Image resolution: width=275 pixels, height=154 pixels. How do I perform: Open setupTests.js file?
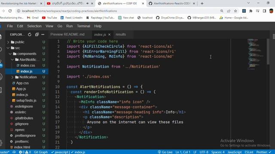(26, 101)
